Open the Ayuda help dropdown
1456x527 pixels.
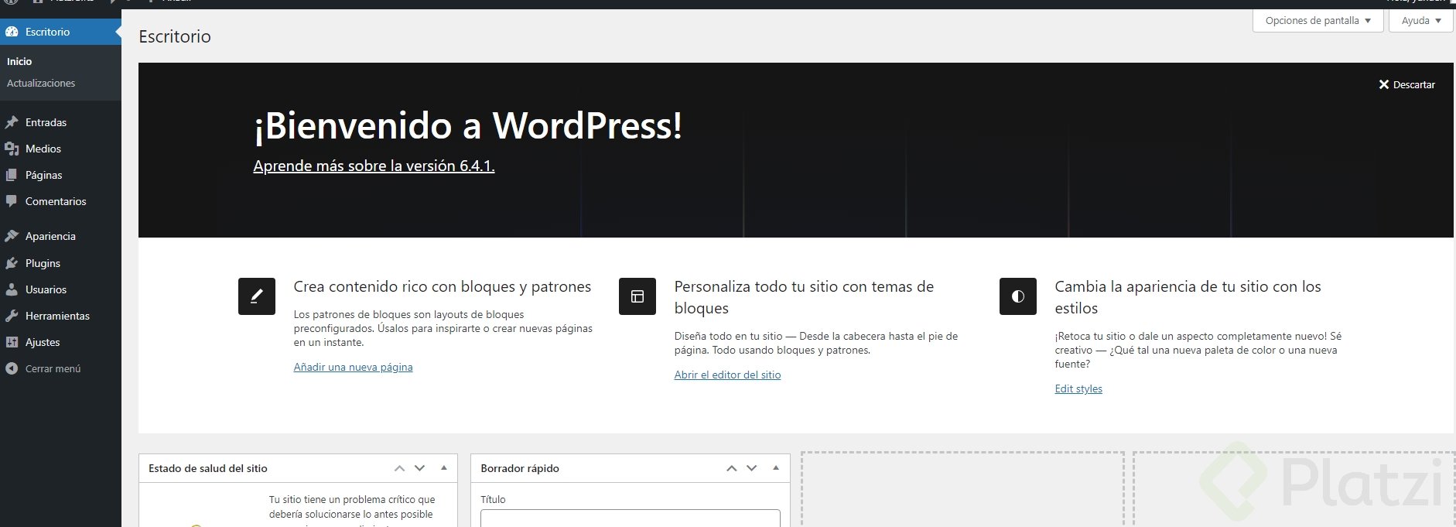click(x=1421, y=21)
